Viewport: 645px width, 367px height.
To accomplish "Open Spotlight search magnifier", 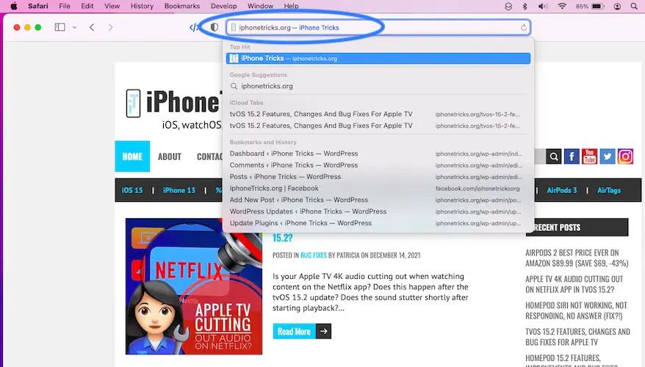I will pyautogui.click(x=634, y=6).
